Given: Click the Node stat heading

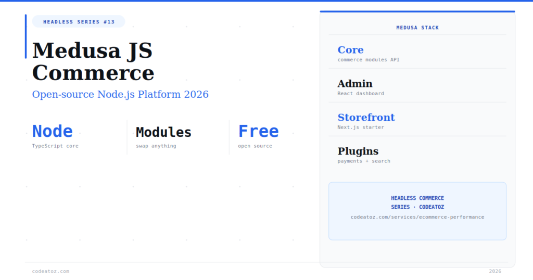Looking at the screenshot, I should point(53,131).
